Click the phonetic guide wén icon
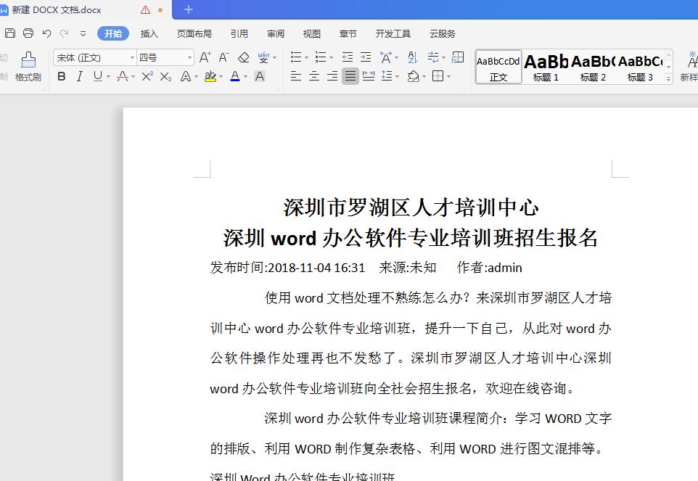698x481 pixels. click(x=263, y=57)
